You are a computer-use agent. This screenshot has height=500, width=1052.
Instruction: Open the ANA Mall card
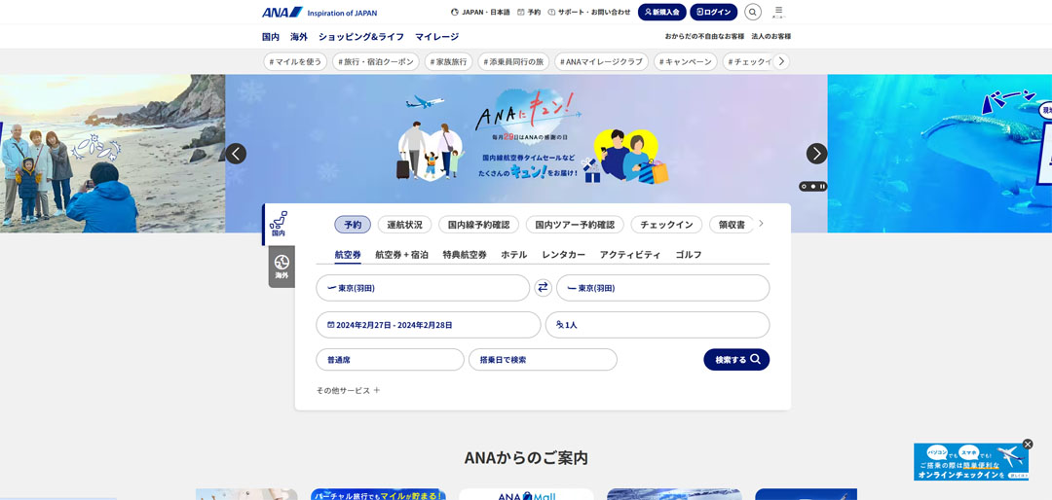526,494
